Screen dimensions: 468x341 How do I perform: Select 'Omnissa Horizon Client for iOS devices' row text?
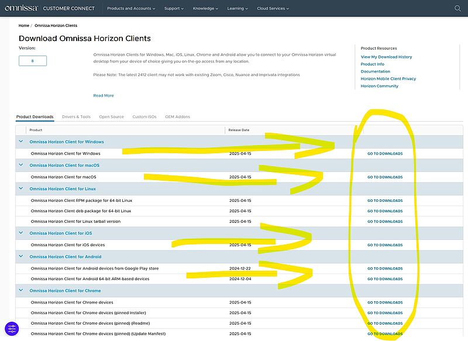pyautogui.click(x=68, y=245)
